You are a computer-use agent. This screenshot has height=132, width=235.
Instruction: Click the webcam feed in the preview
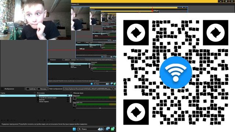click(x=35, y=20)
